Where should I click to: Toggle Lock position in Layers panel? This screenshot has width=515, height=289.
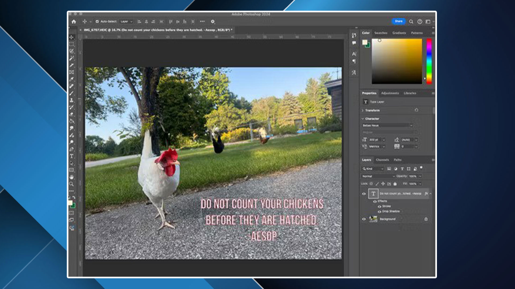point(383,184)
